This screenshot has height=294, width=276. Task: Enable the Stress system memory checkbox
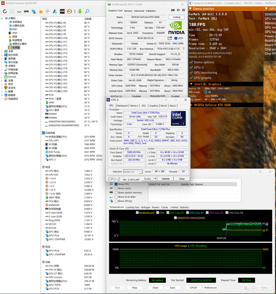coord(116,193)
